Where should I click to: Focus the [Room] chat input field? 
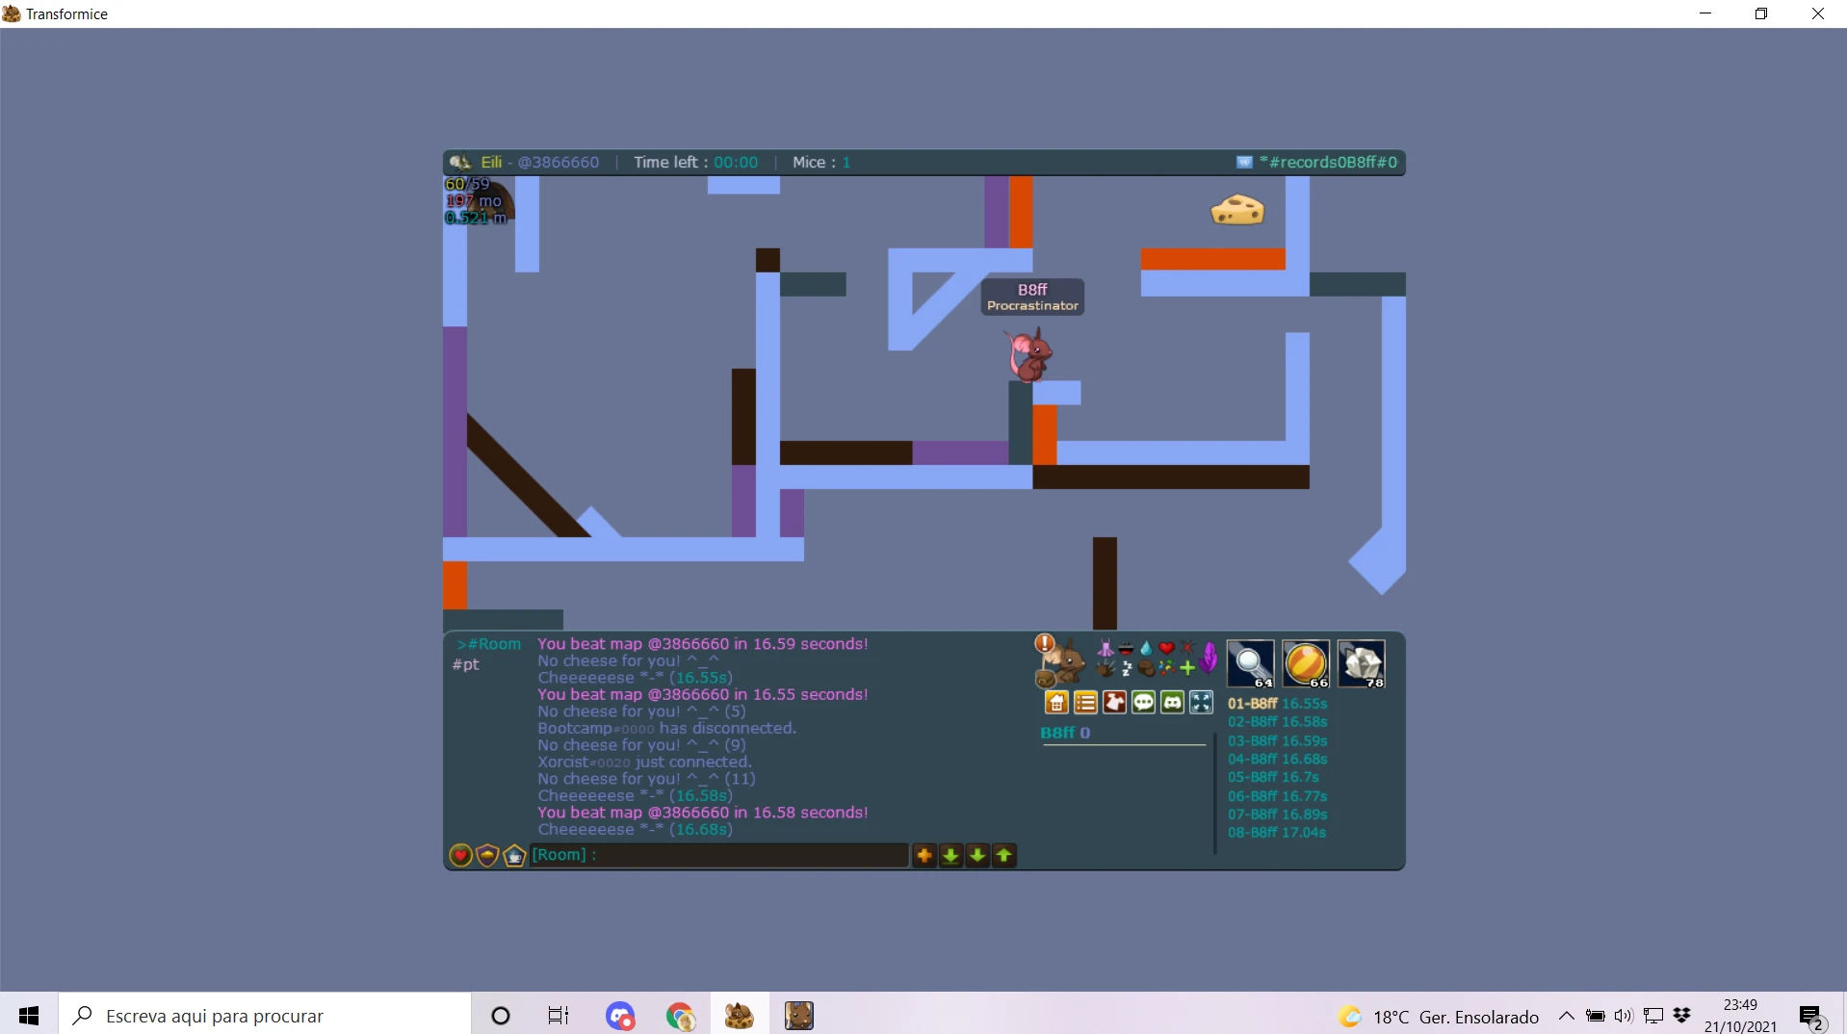click(719, 855)
